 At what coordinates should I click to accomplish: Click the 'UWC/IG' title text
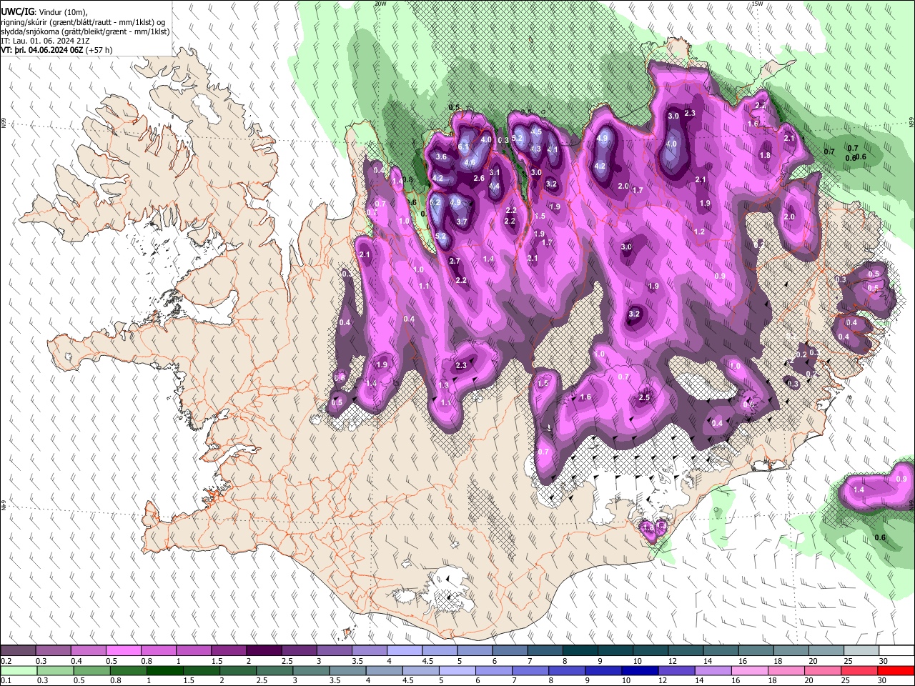click(17, 12)
